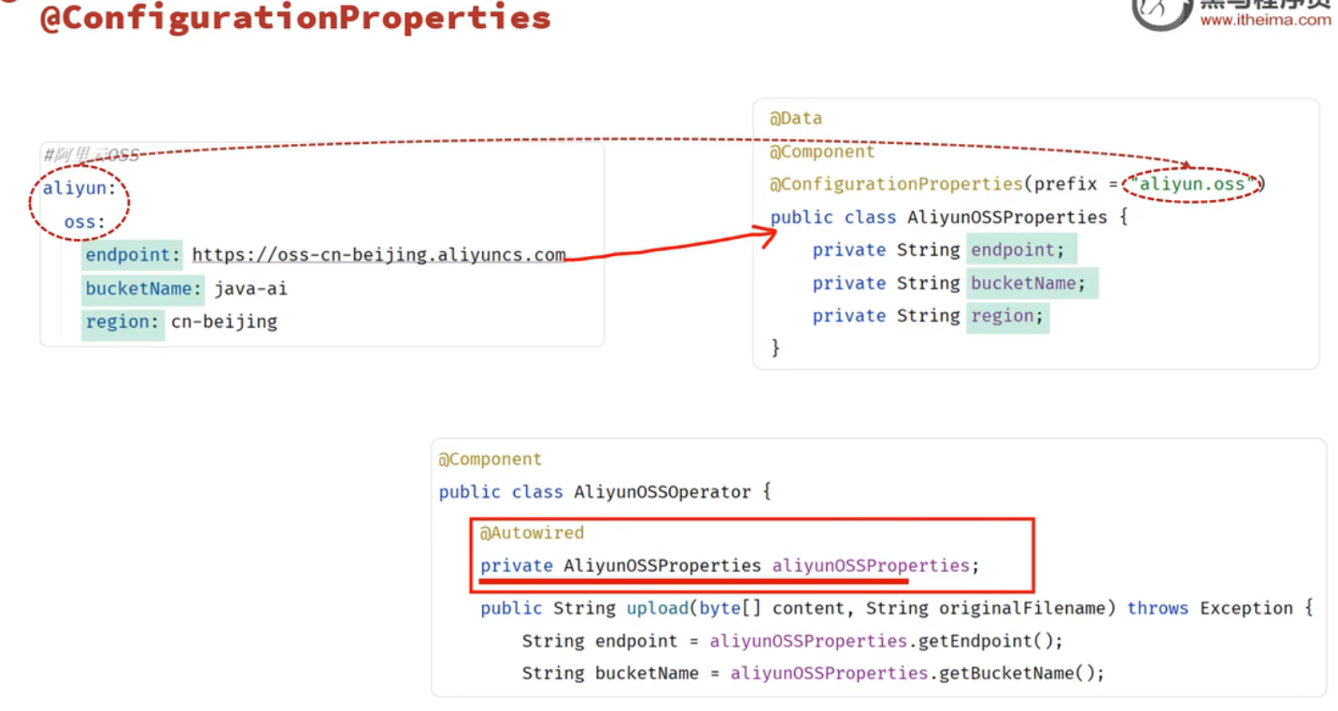Screen dimensions: 1338x711
Task: Click the highlighted 'bucketName;' field
Action: click(x=1032, y=283)
